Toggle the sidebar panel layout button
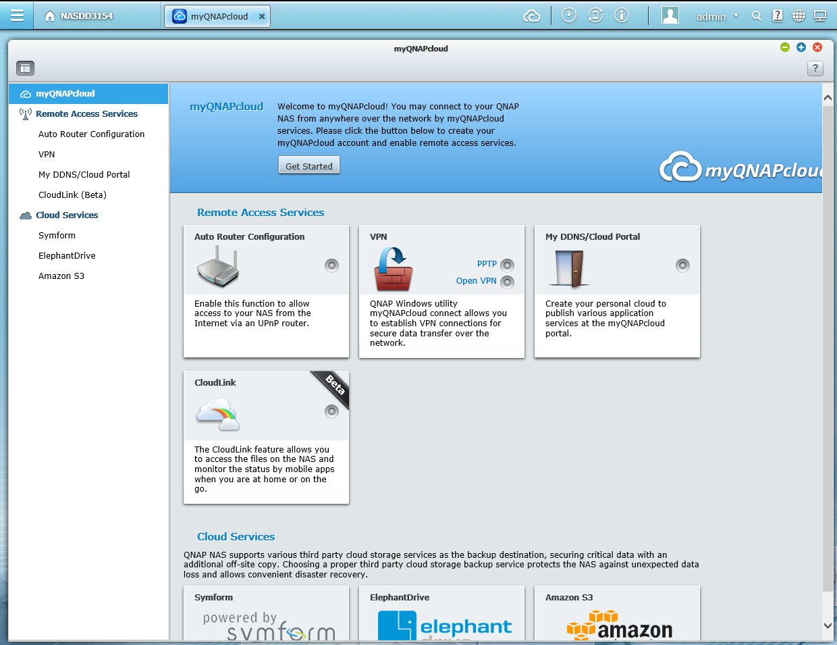Viewport: 837px width, 645px height. (x=25, y=68)
